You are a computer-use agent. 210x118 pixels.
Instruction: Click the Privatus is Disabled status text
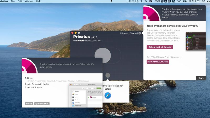(x=129, y=33)
